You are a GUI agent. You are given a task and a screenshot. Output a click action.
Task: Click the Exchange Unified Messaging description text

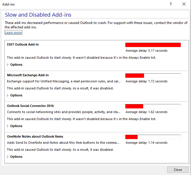(x=64, y=81)
